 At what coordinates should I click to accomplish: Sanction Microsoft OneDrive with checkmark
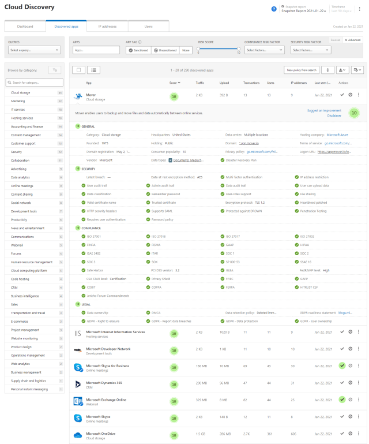[x=342, y=434]
